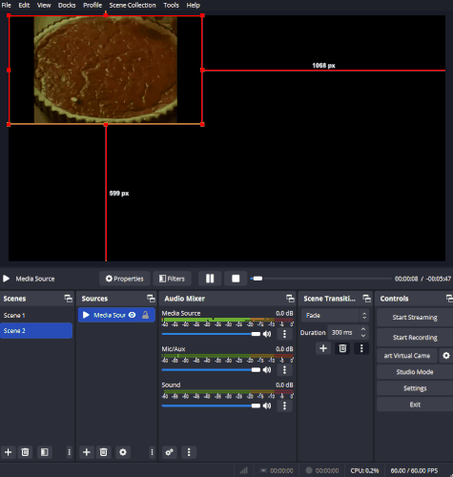Open virtual camera settings gear
The width and height of the screenshot is (453, 477).
pyautogui.click(x=446, y=356)
